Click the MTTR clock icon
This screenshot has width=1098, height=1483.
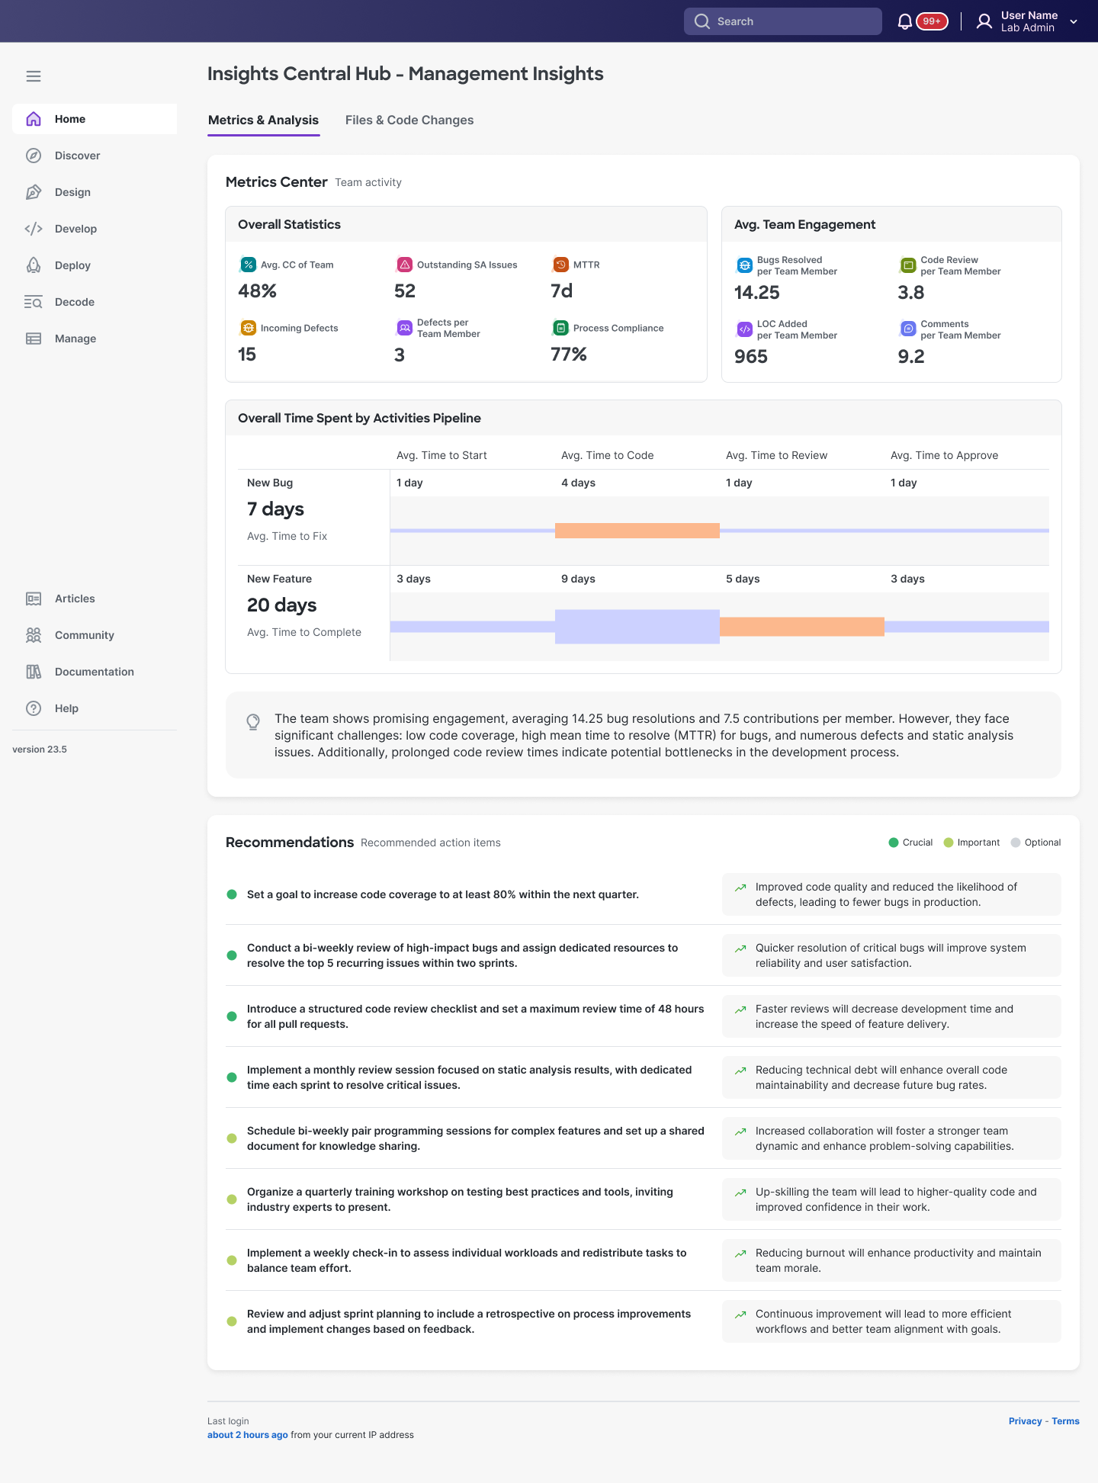561,265
